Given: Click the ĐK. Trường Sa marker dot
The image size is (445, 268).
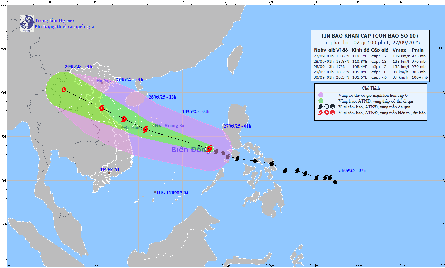Looking at the screenshot, I should click(155, 192).
